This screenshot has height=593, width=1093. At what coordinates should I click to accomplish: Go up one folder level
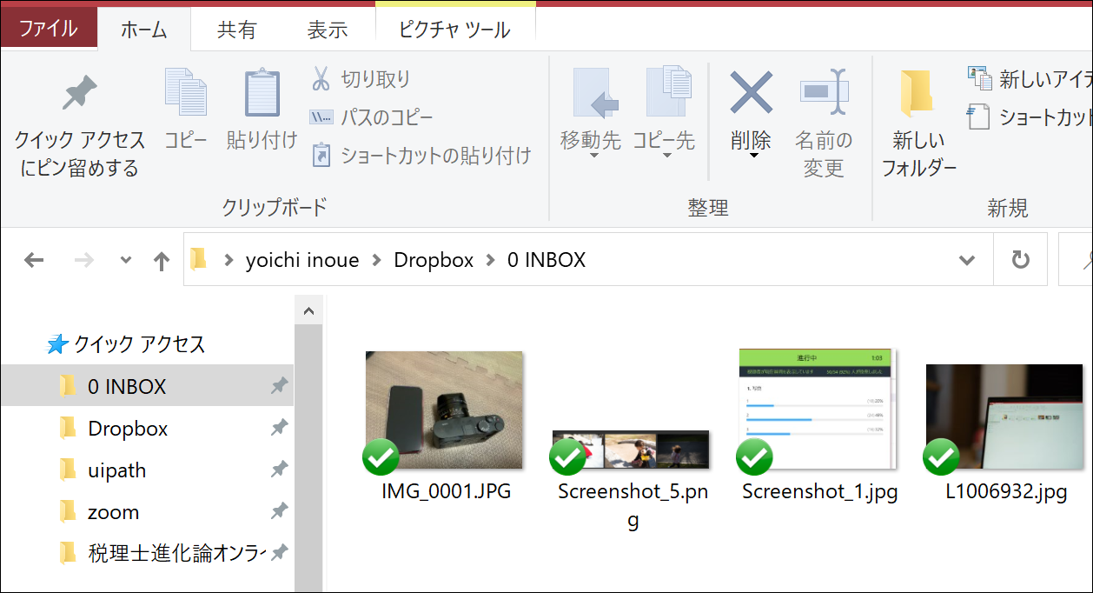162,260
